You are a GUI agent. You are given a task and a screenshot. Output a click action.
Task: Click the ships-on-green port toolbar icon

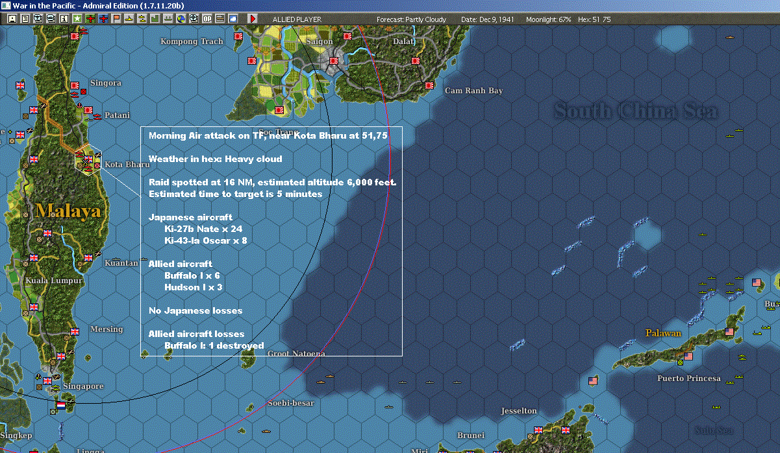(x=168, y=19)
